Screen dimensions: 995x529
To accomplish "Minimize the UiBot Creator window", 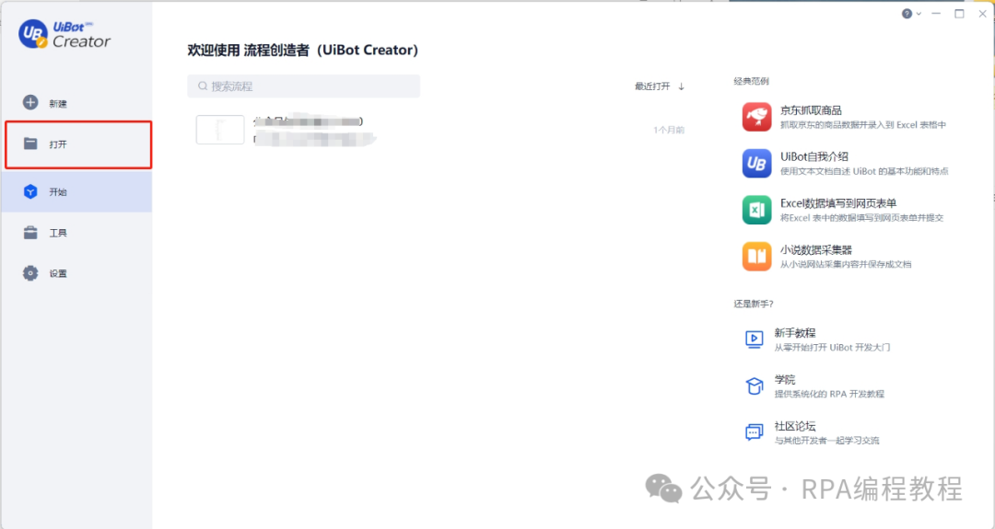I will [936, 13].
